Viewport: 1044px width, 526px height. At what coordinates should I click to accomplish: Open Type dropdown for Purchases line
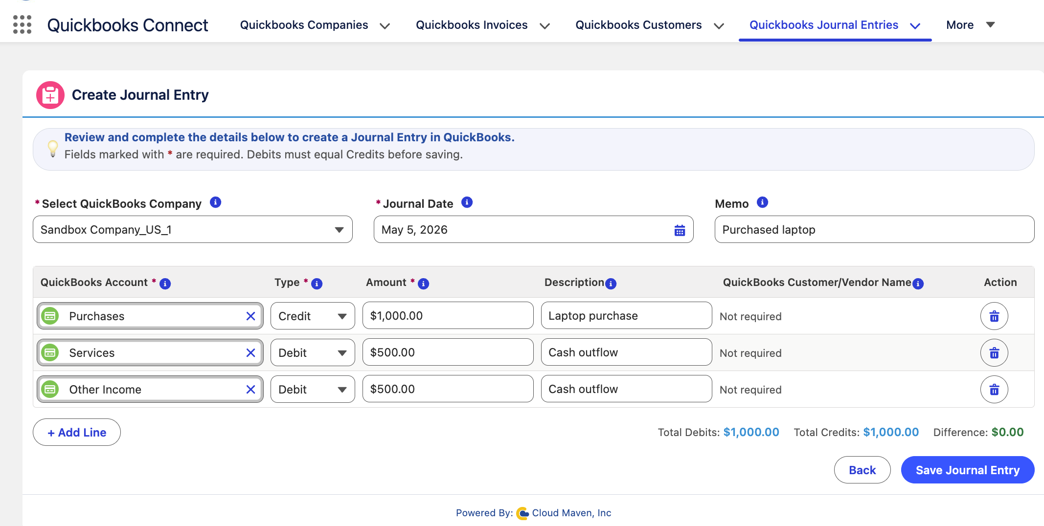(x=313, y=316)
